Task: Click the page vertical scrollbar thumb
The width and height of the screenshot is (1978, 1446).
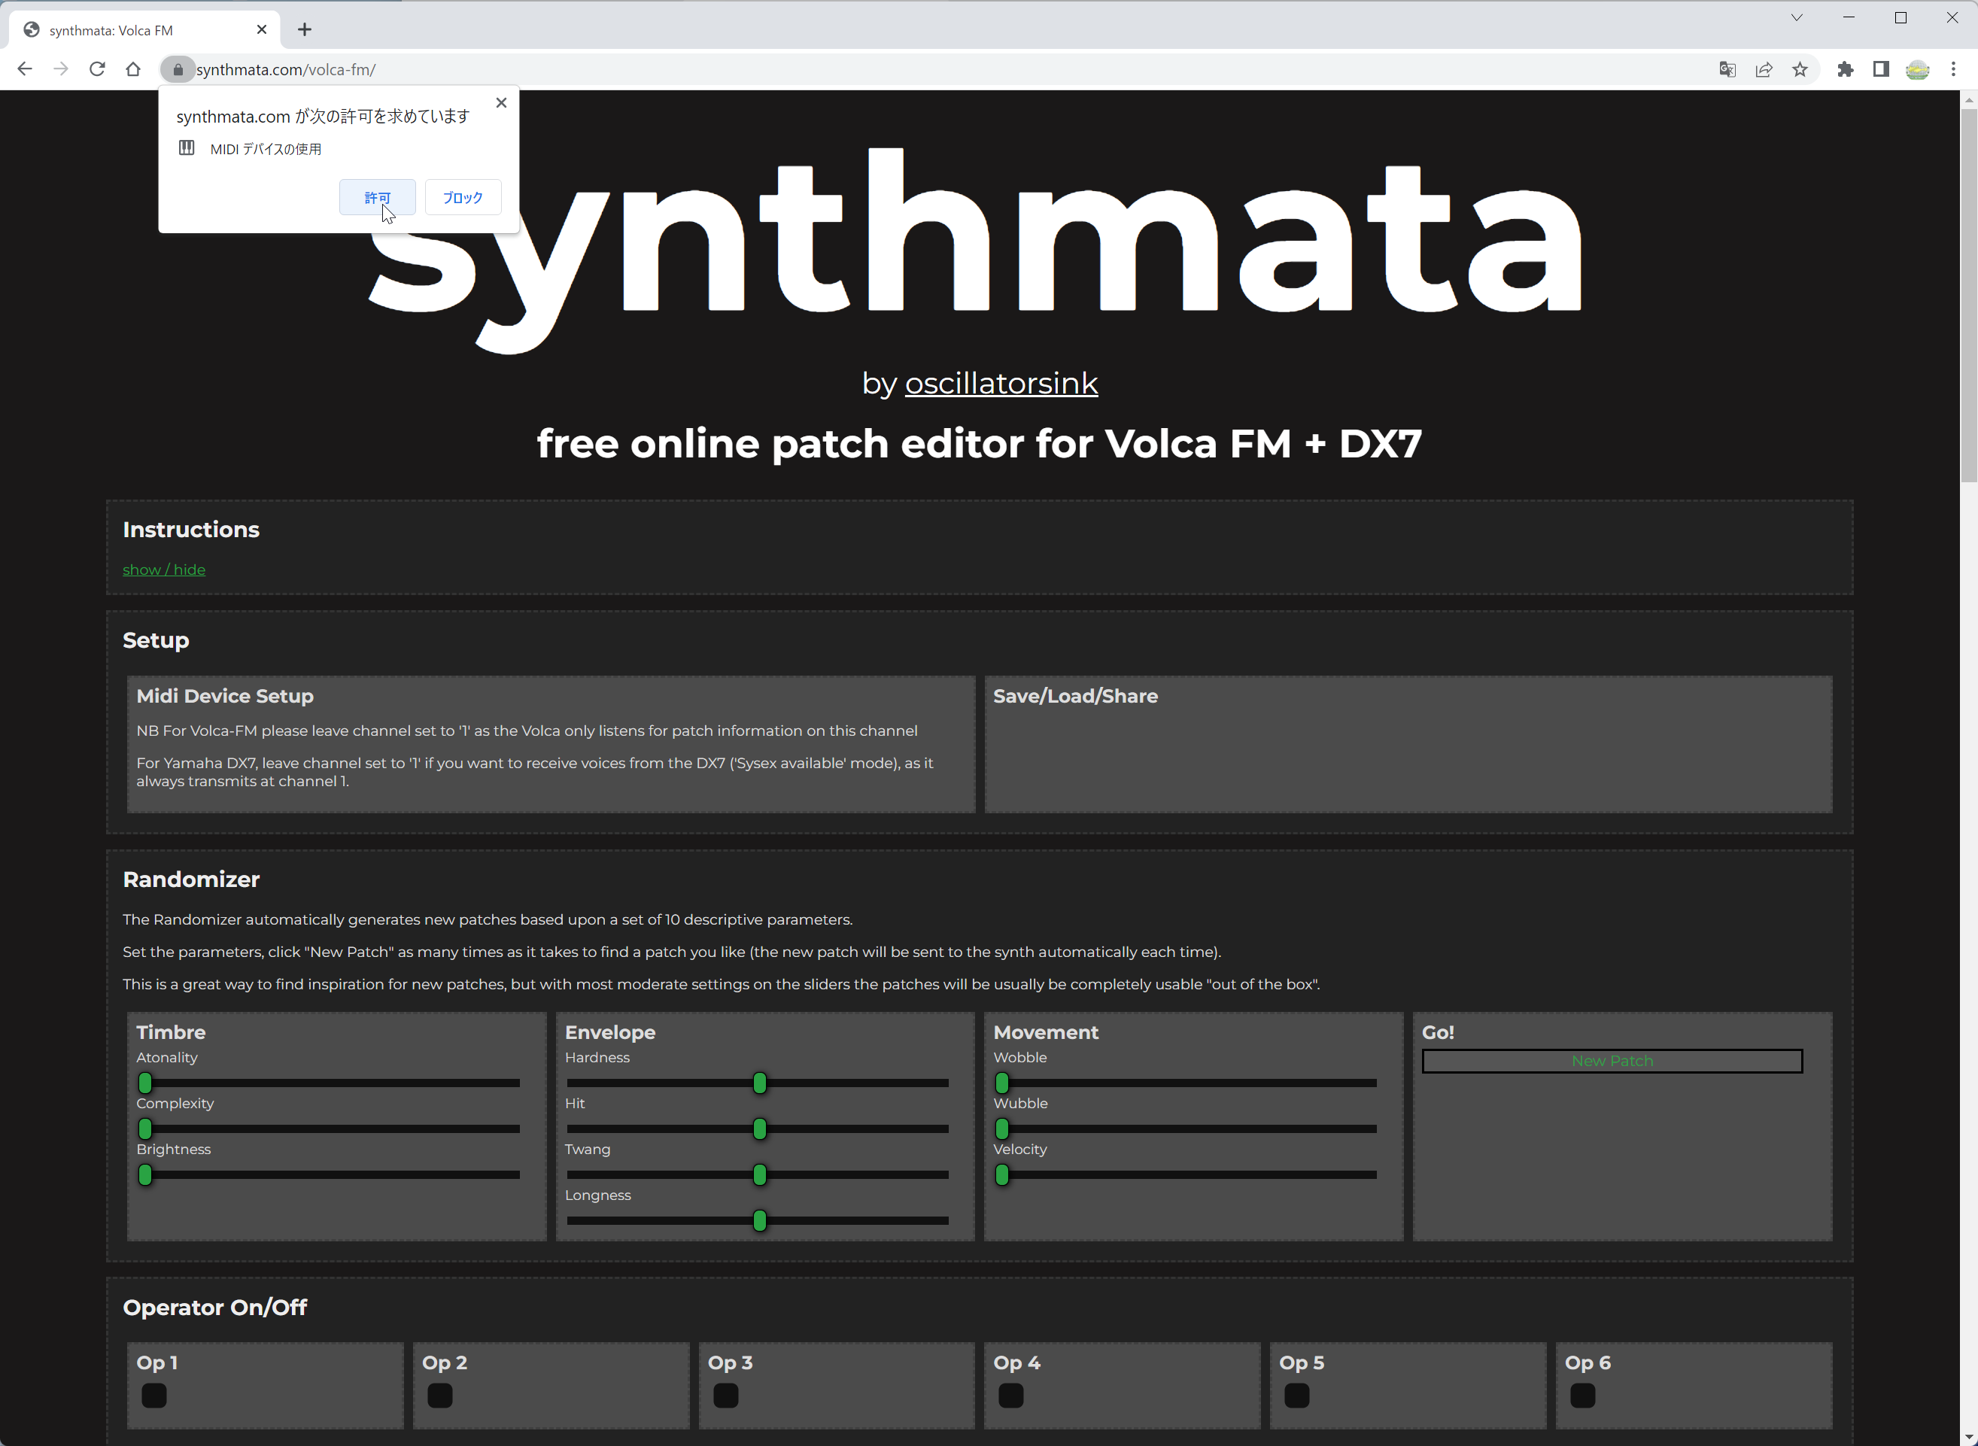Action: coord(1968,295)
